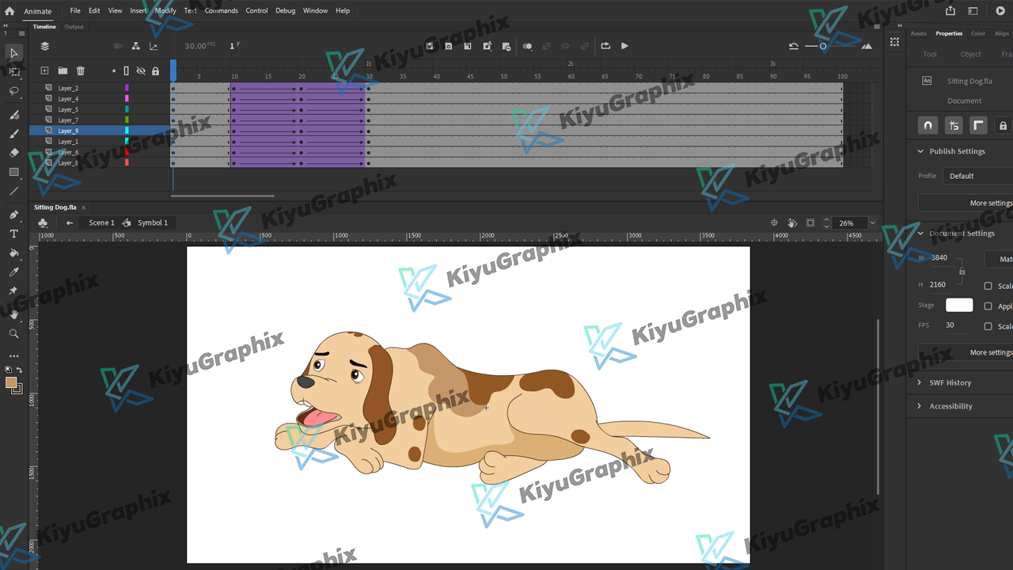Toggle Clip Content Outside Stage
This screenshot has height=570, width=1013.
pyautogui.click(x=810, y=223)
